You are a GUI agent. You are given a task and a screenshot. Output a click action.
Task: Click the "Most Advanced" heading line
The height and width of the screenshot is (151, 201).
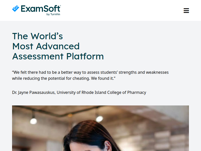coord(46,46)
